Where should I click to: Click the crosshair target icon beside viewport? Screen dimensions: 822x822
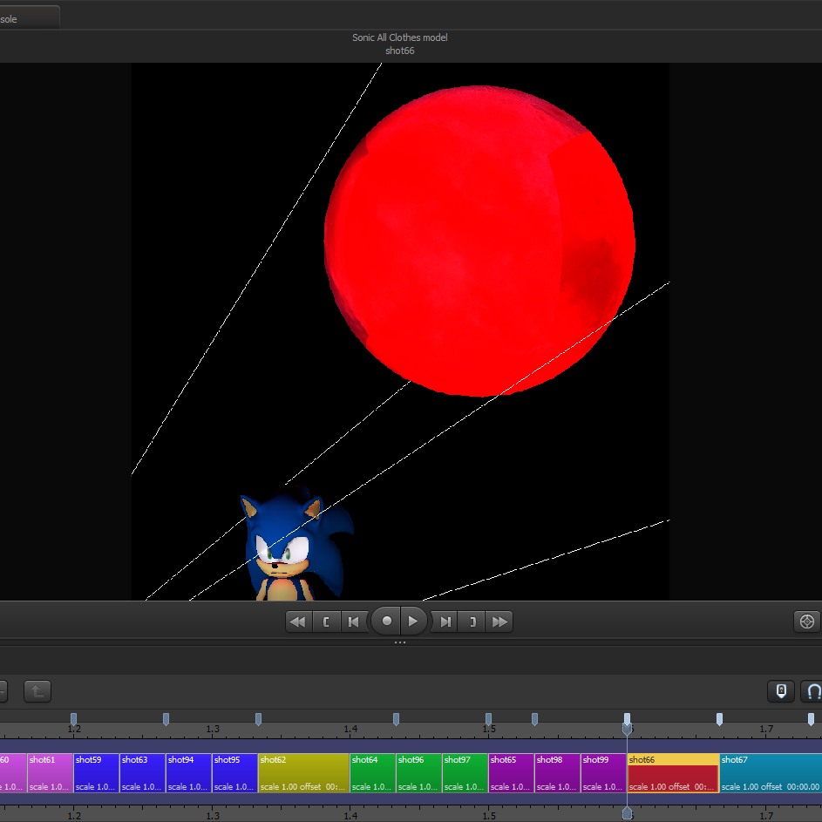tap(807, 622)
